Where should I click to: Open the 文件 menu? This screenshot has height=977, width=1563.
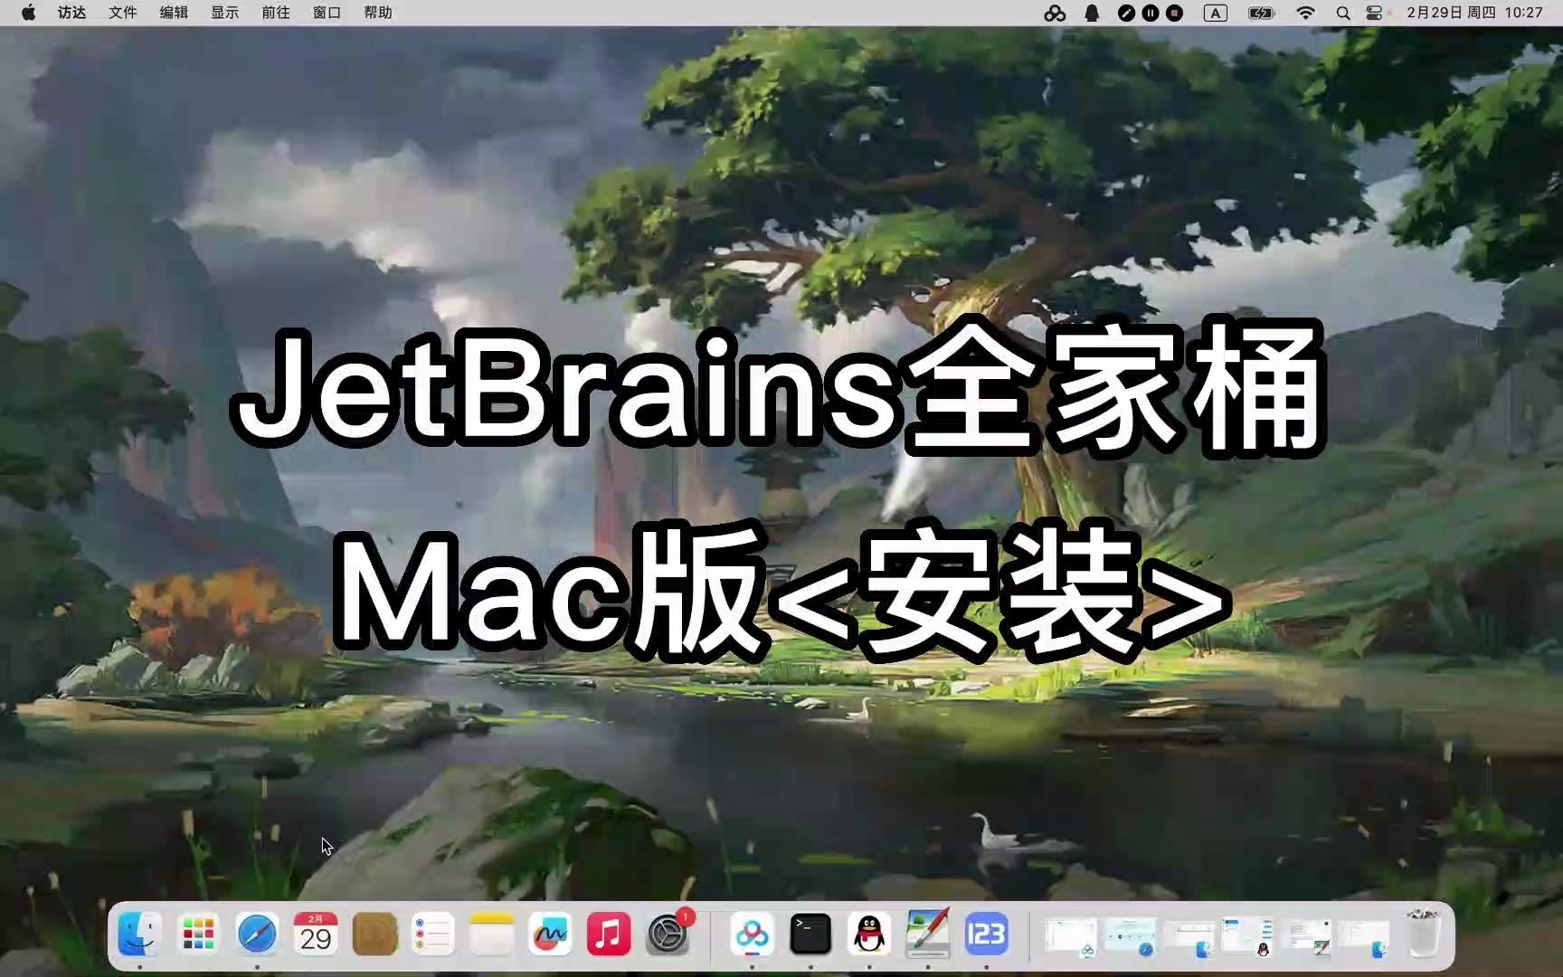click(123, 13)
